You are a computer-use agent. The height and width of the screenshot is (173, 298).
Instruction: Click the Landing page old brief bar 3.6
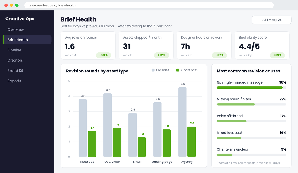click(157, 129)
